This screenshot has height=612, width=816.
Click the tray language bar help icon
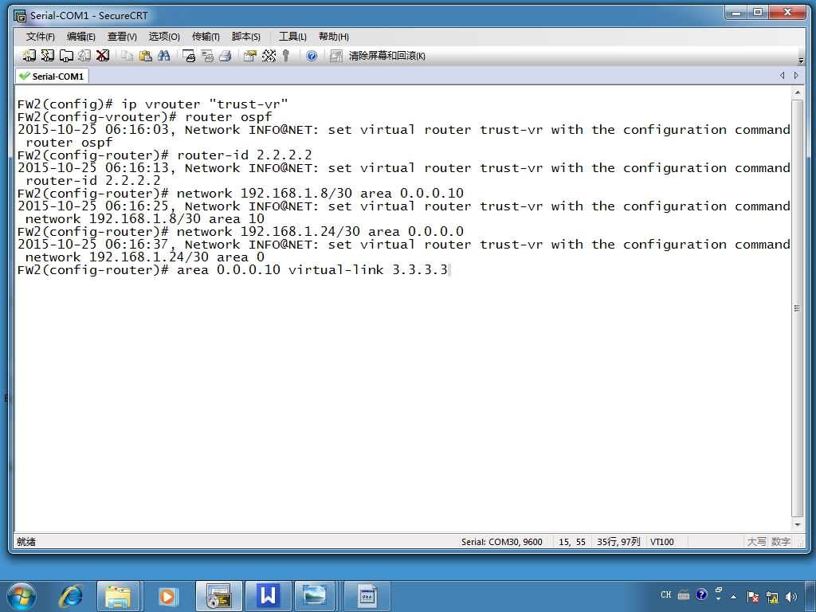(x=701, y=594)
